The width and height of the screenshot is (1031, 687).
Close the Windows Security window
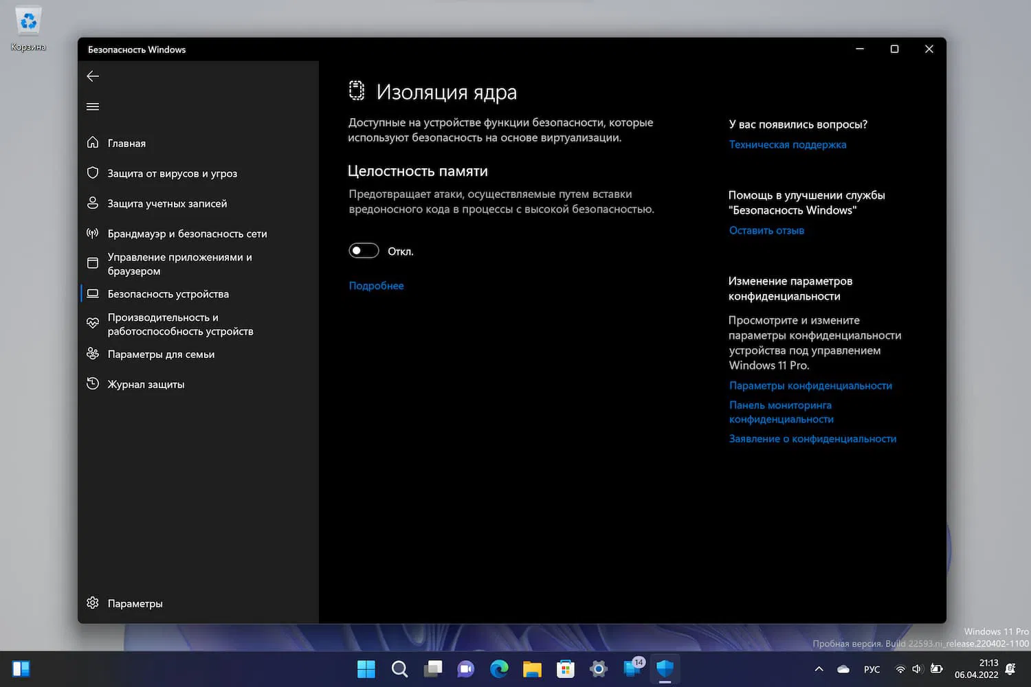[929, 49]
